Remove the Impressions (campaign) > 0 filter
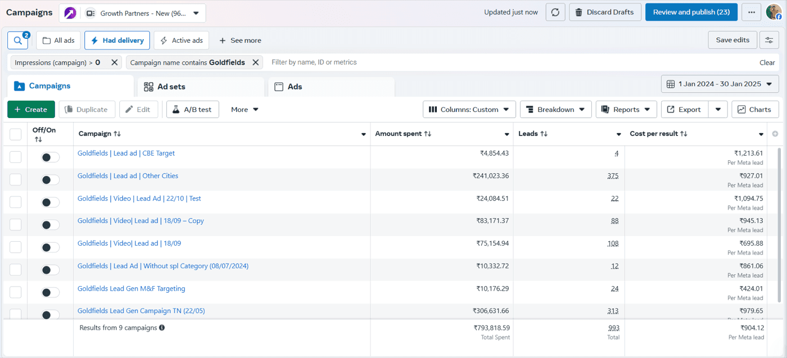The image size is (787, 358). point(115,62)
